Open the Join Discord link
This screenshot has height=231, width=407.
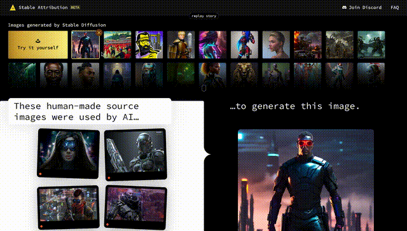[362, 8]
